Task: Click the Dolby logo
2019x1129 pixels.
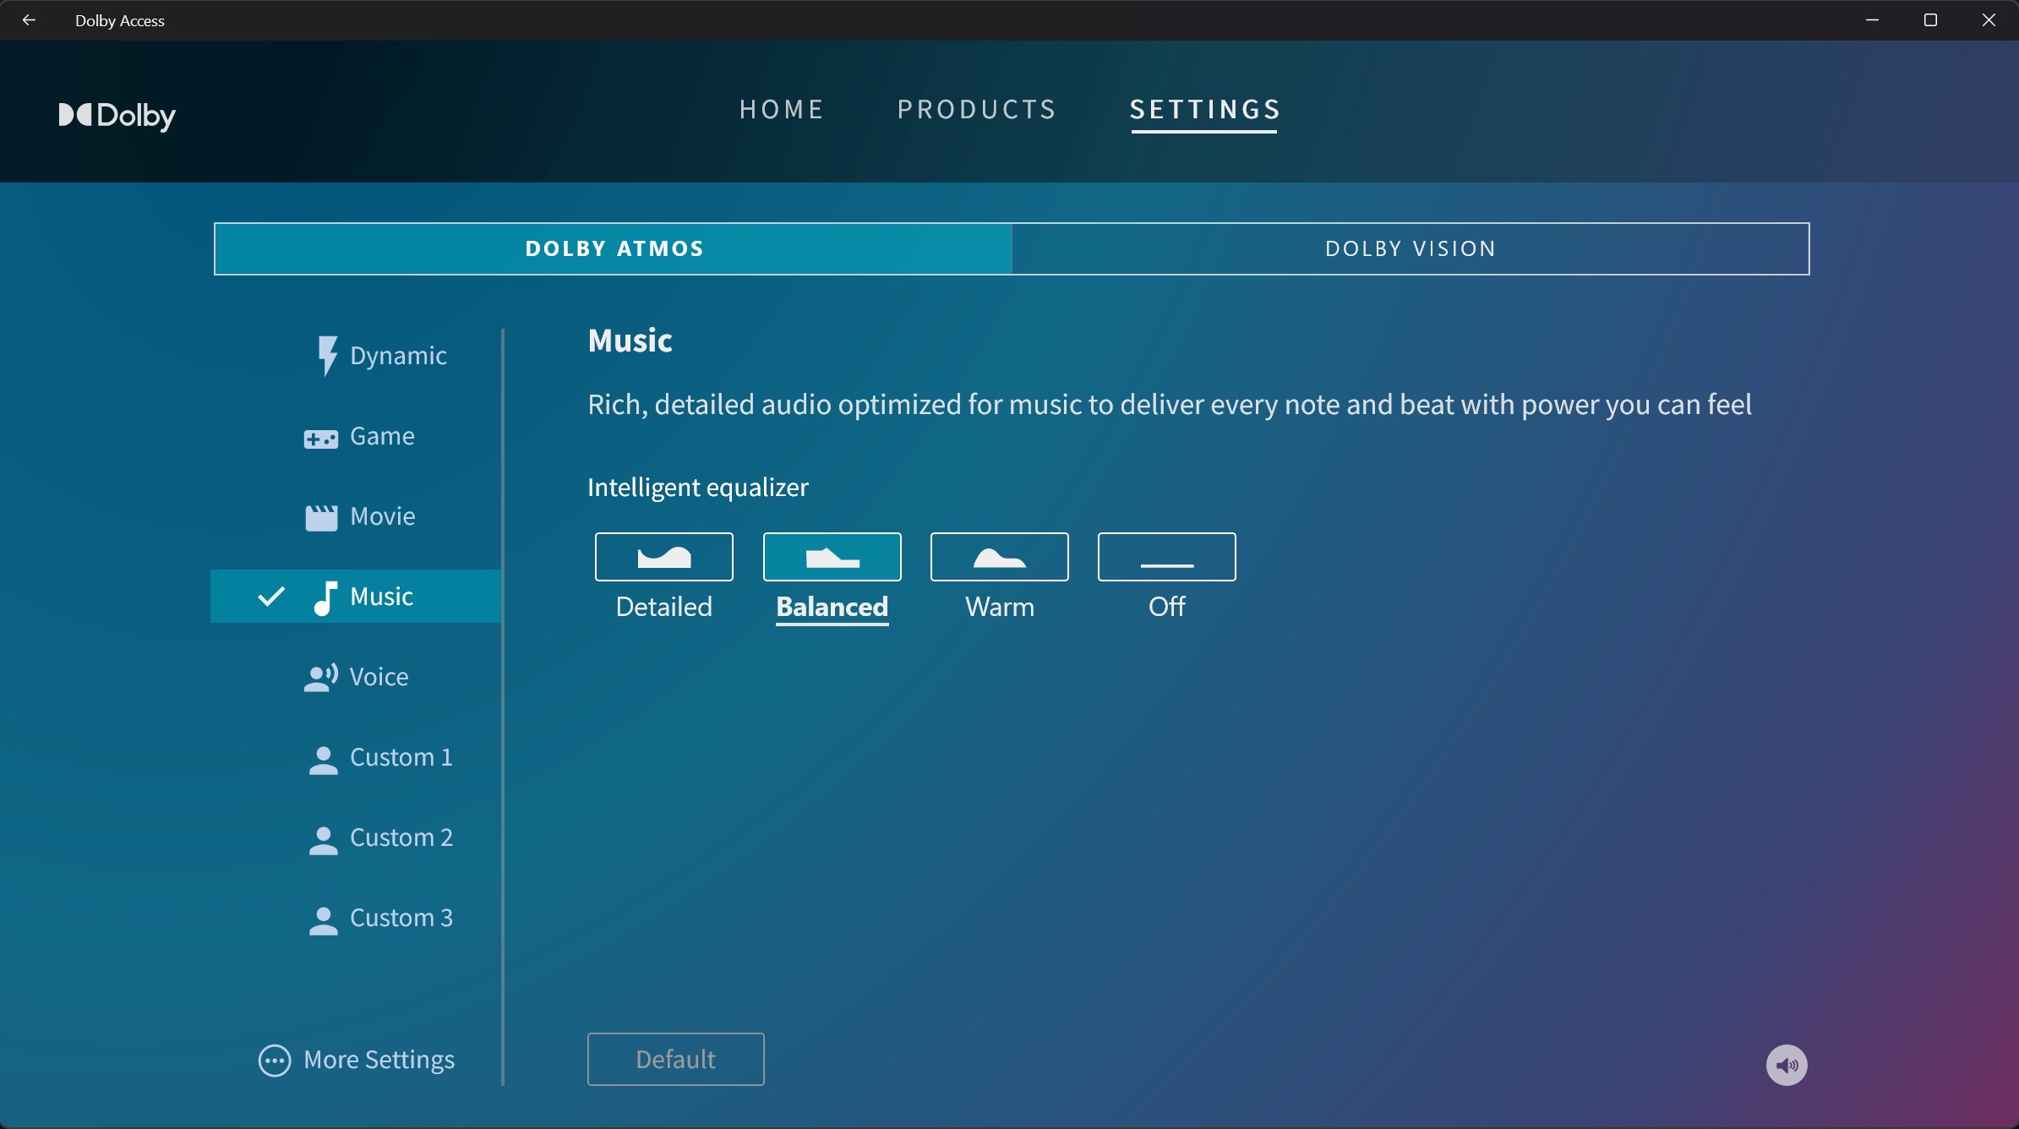Action: tap(117, 115)
